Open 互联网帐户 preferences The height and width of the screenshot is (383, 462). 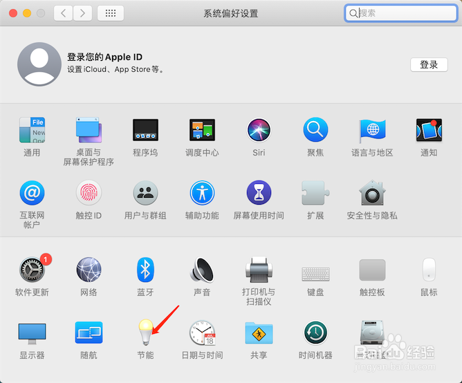coord(32,193)
